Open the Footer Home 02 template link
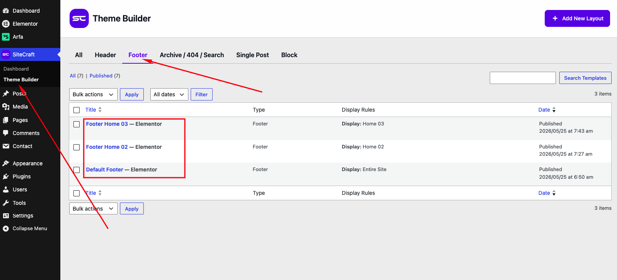 point(107,147)
